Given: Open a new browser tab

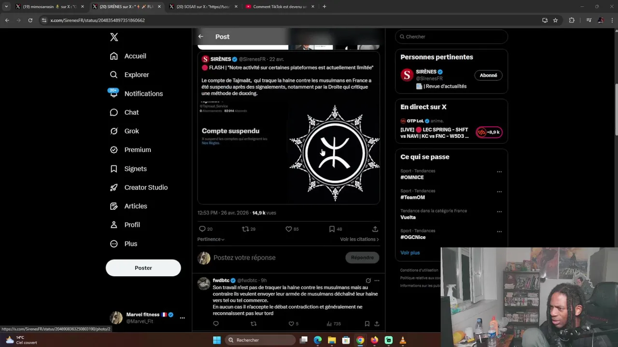Looking at the screenshot, I should coord(324,7).
